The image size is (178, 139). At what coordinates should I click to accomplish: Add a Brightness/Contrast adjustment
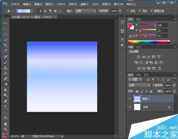pyautogui.click(x=138, y=57)
